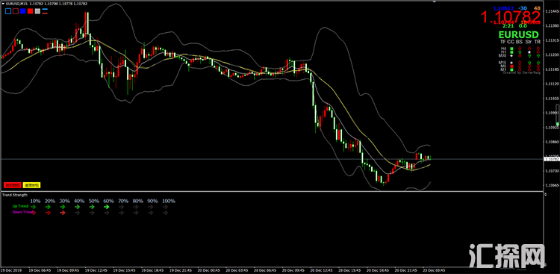Click the red button above Trend Strength
Image resolution: width=560 pixels, height=274 pixels.
(x=13, y=185)
